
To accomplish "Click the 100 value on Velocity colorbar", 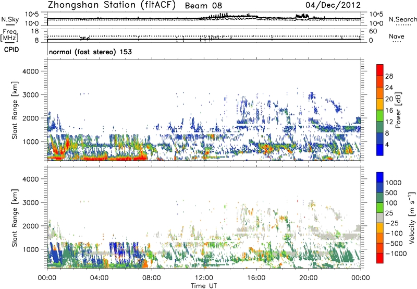I will [391, 203].
